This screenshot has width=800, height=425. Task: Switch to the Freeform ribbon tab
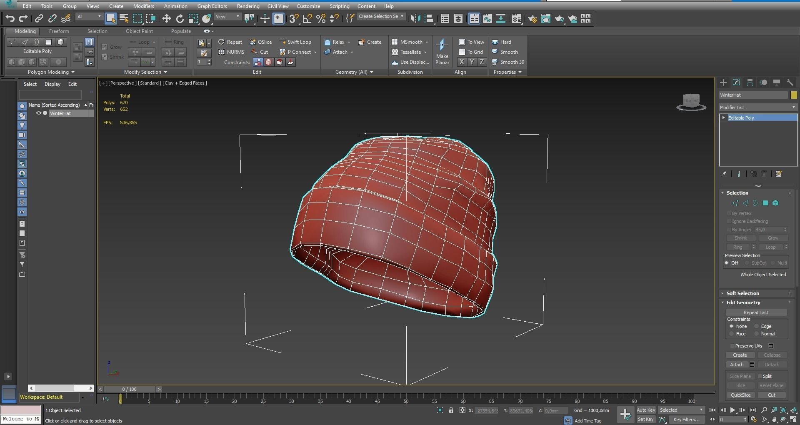(59, 31)
